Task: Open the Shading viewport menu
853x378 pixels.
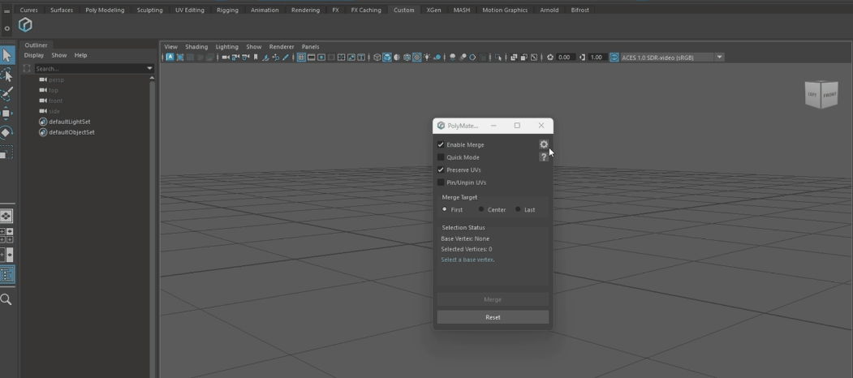Action: pos(196,47)
